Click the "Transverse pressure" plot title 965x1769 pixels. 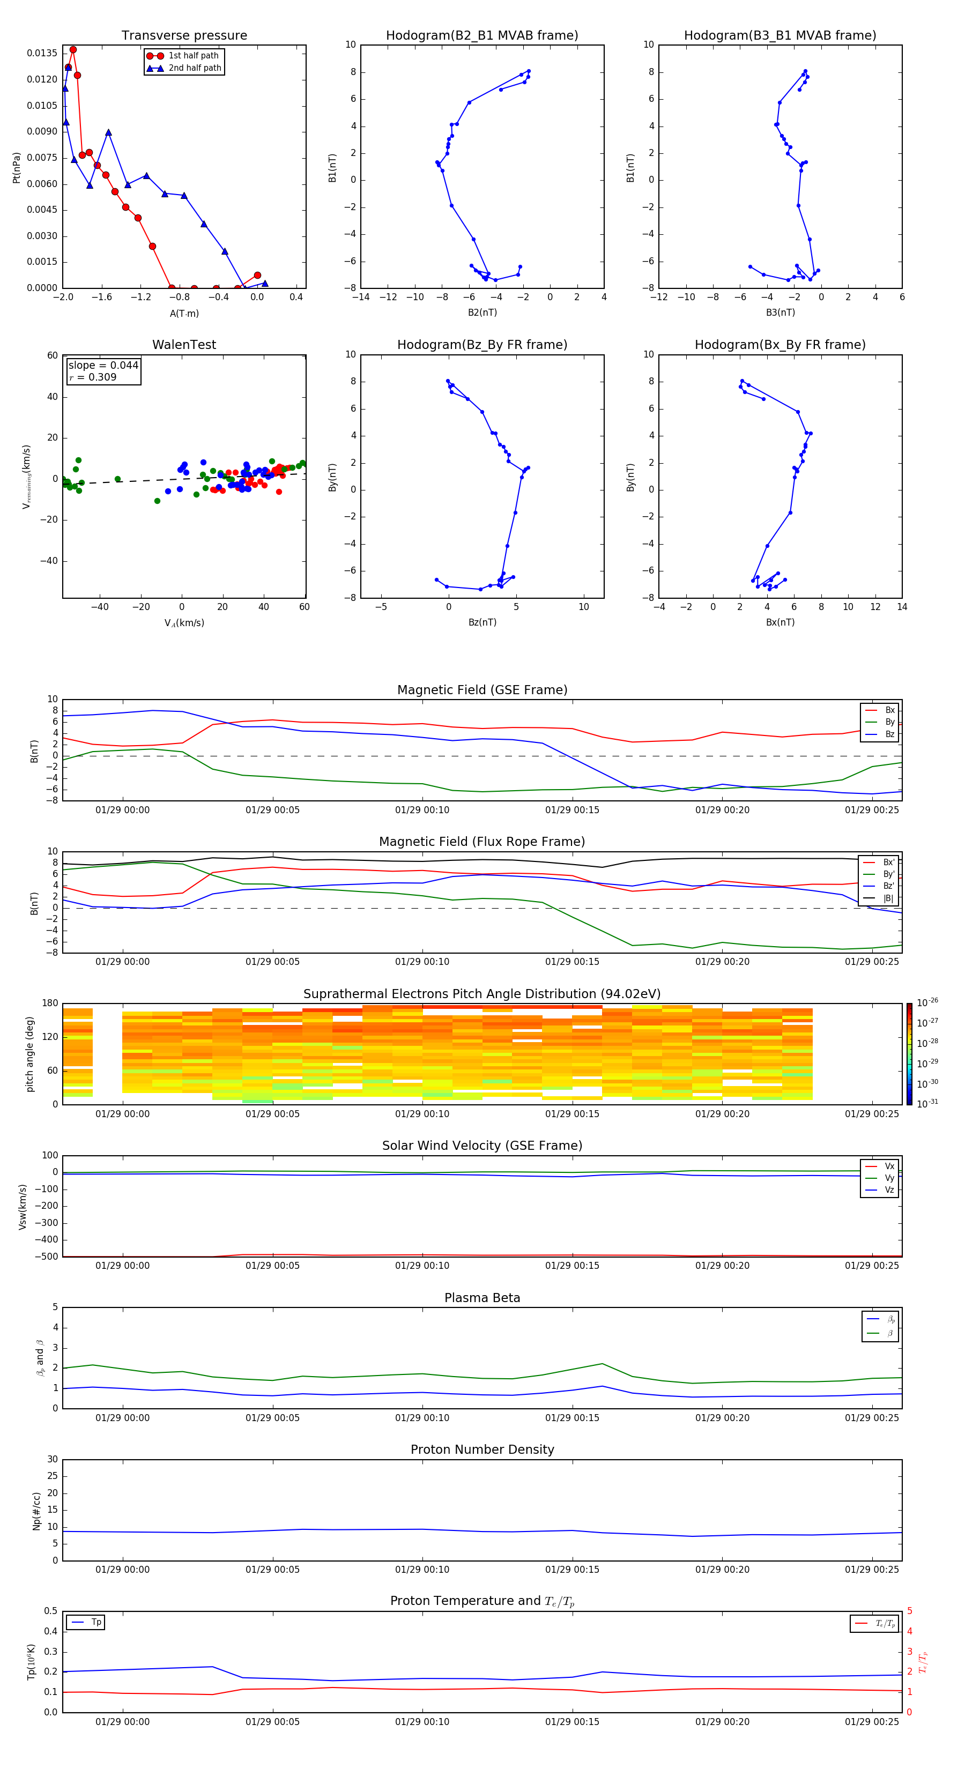click(184, 36)
